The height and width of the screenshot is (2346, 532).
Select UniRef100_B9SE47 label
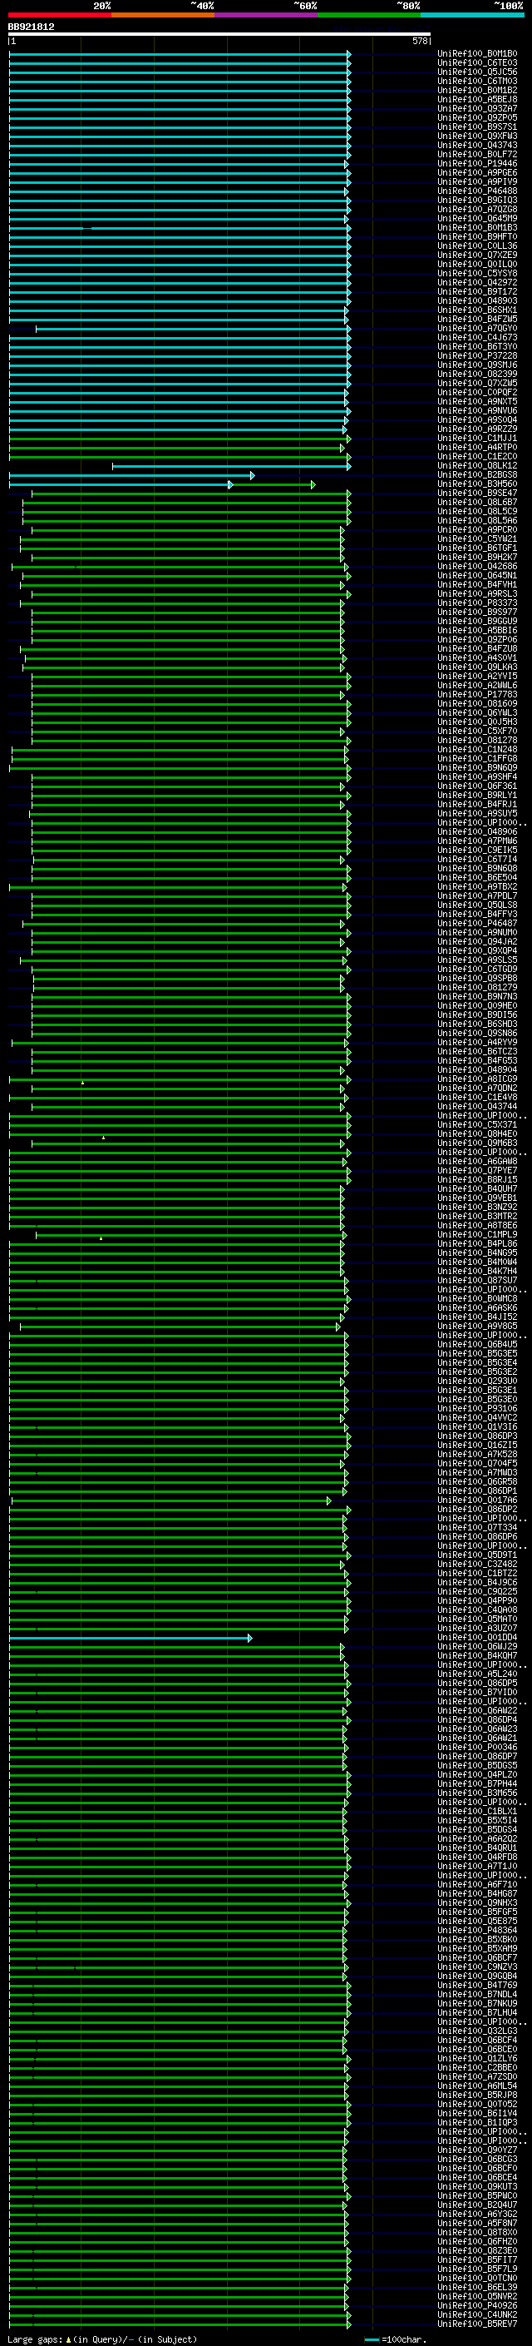477,494
